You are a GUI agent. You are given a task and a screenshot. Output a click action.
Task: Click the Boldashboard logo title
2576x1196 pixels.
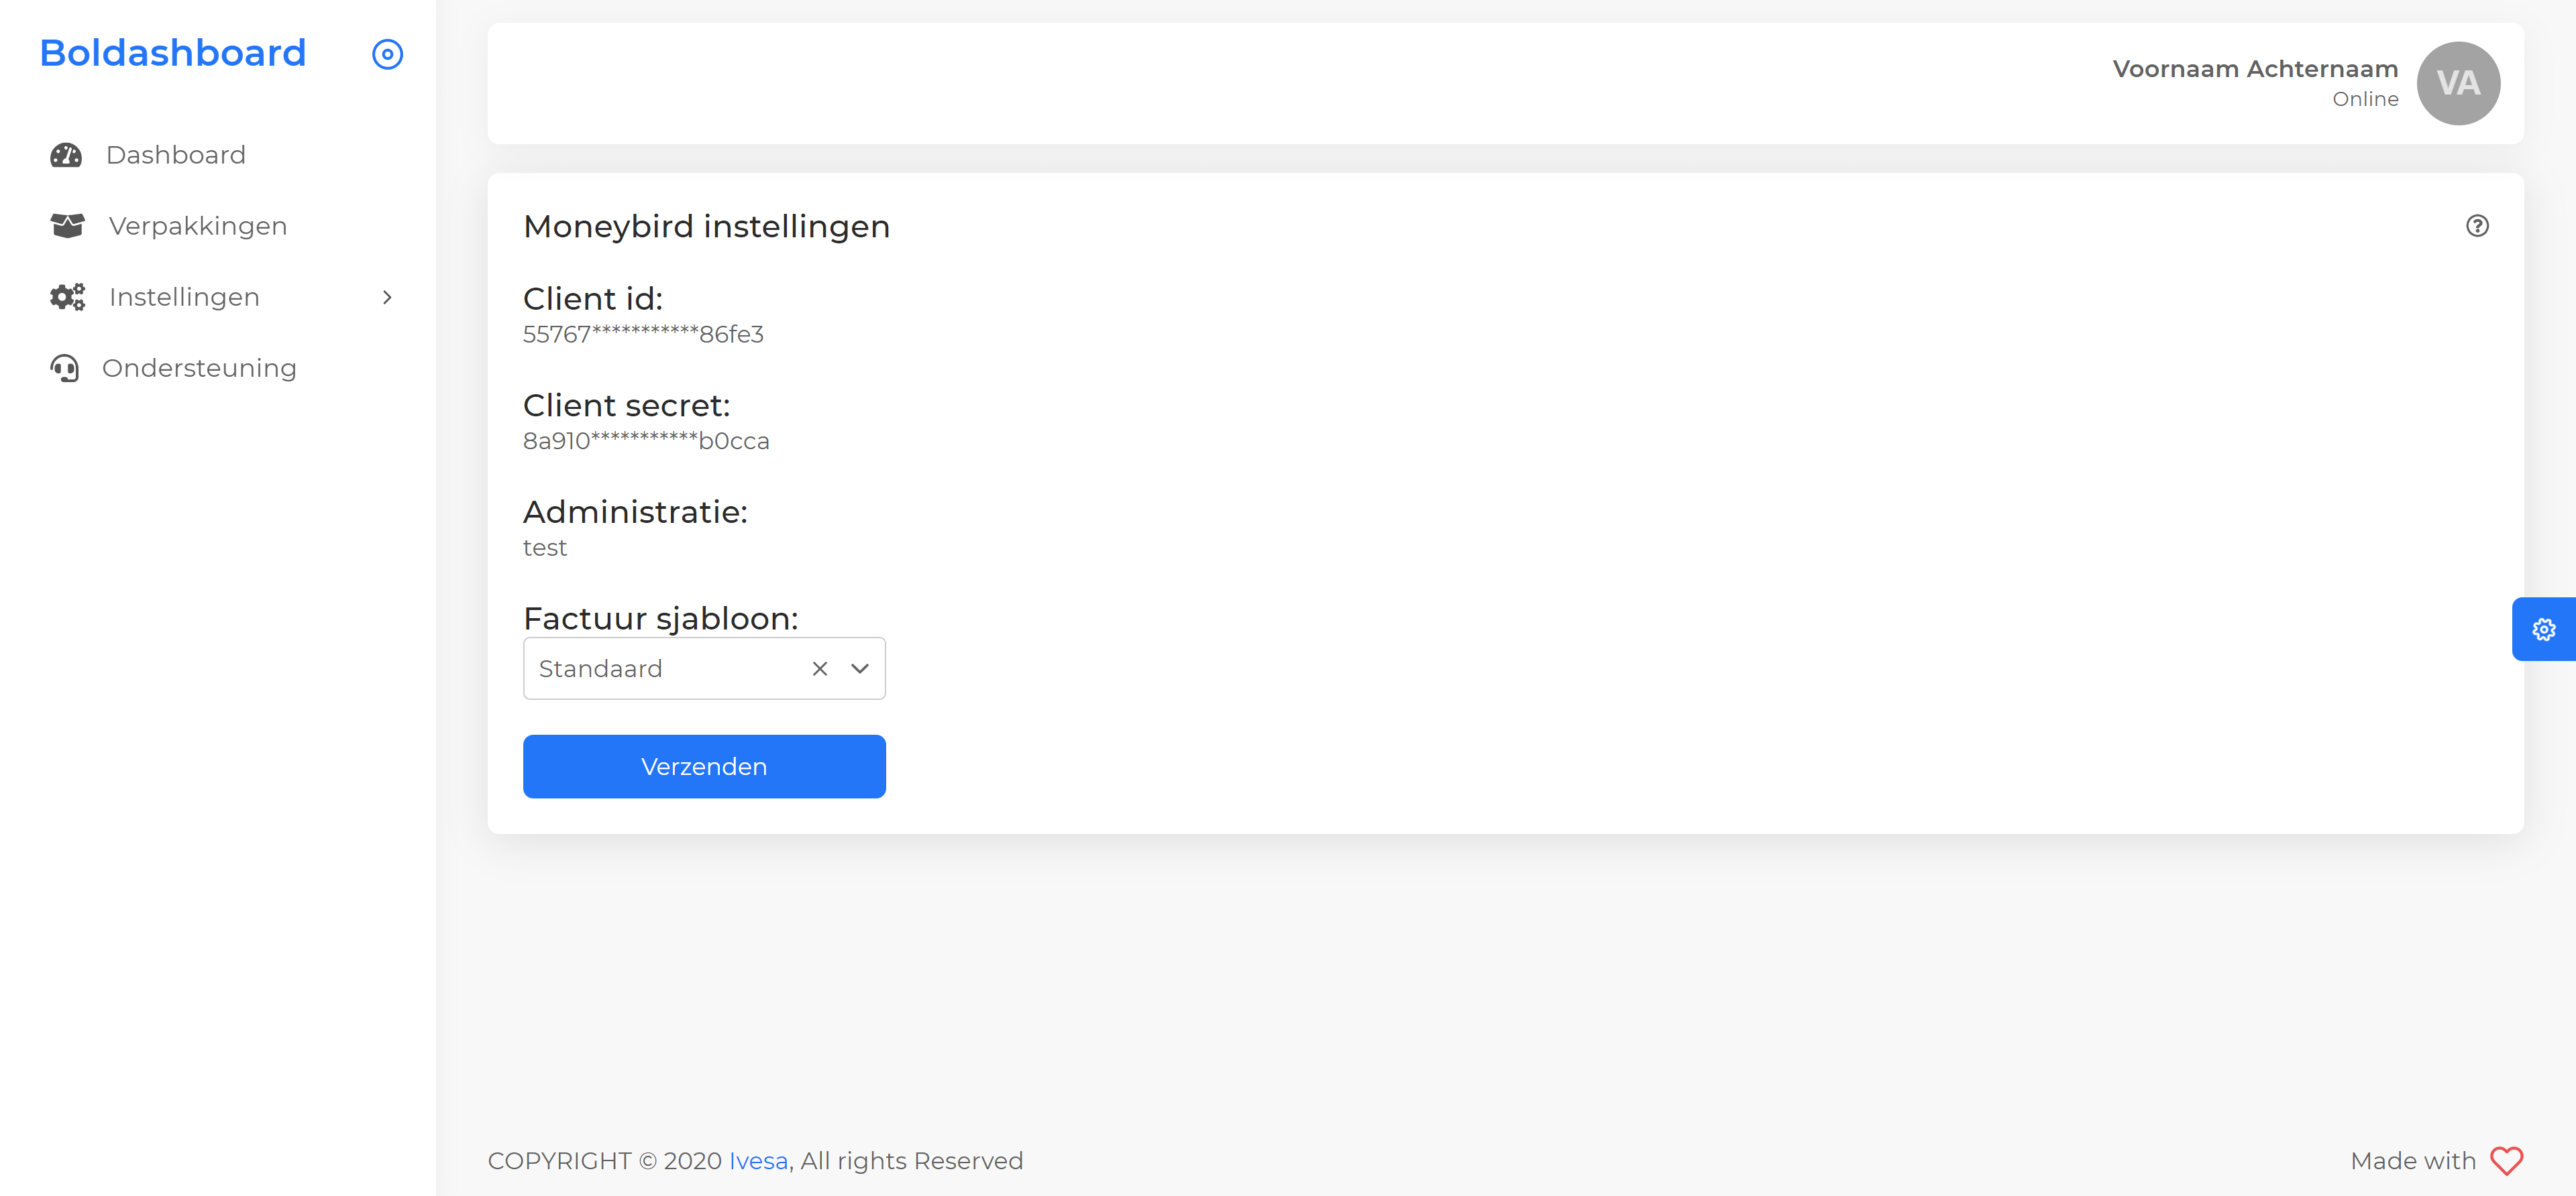point(173,53)
